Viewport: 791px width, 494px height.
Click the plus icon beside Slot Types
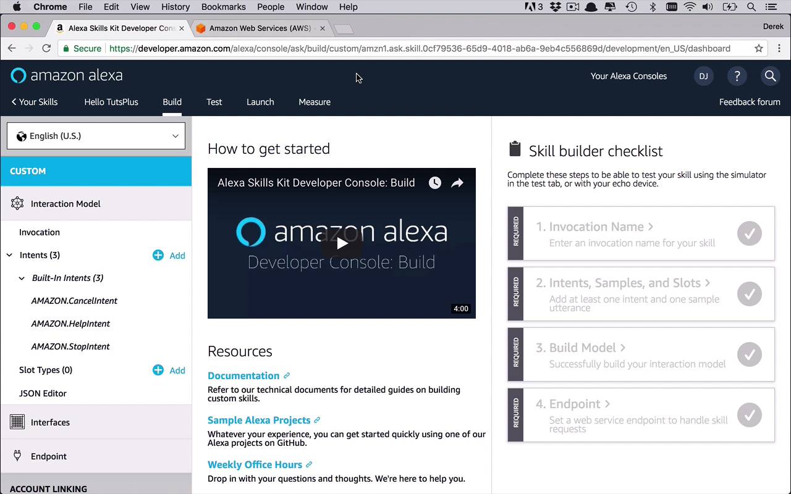coord(158,370)
